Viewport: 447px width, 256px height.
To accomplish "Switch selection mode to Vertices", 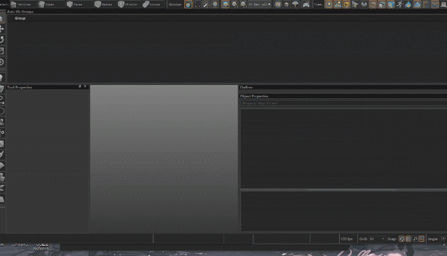I will pyautogui.click(x=24, y=4).
